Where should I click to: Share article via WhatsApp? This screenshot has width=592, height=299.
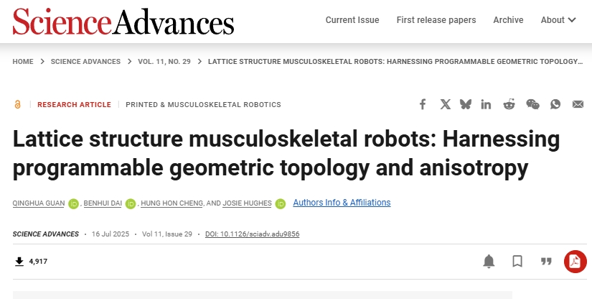(555, 104)
